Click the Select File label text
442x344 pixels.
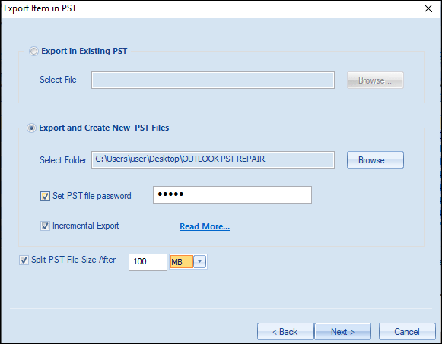pyautogui.click(x=58, y=80)
